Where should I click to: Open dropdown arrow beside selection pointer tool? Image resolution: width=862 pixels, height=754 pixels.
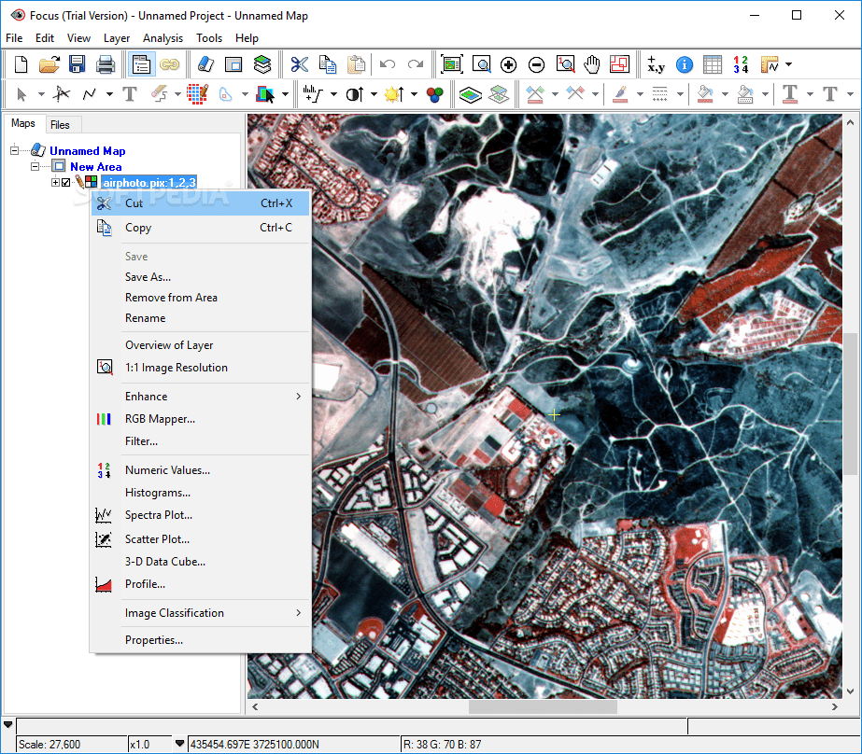[40, 94]
